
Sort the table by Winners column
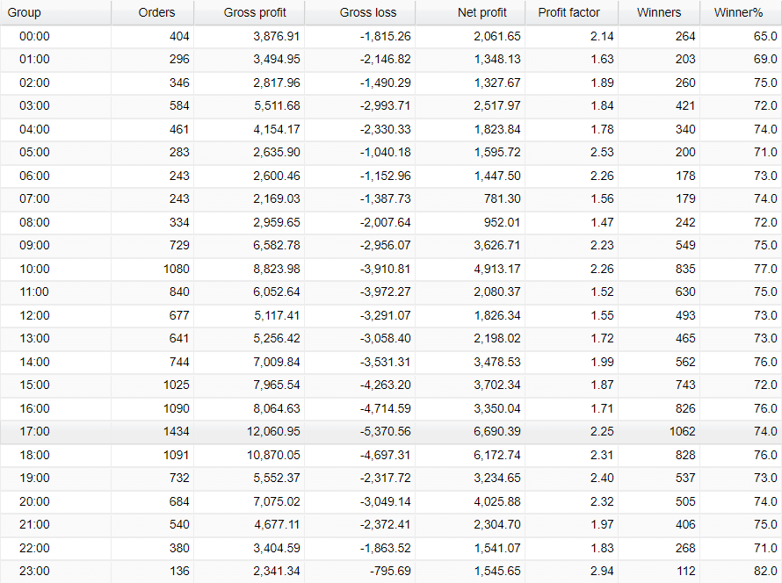click(x=659, y=12)
